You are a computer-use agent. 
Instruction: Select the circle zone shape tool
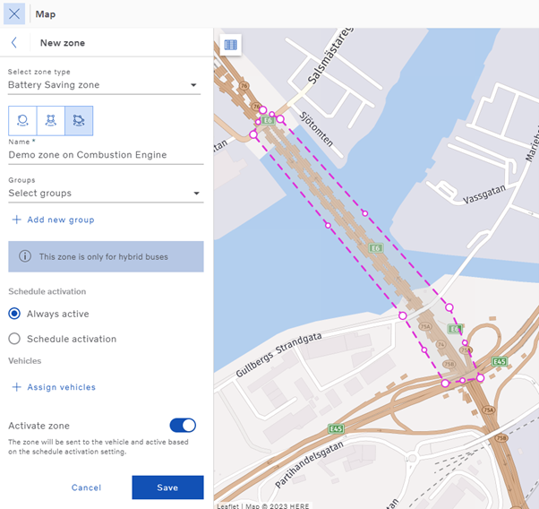coord(22,120)
